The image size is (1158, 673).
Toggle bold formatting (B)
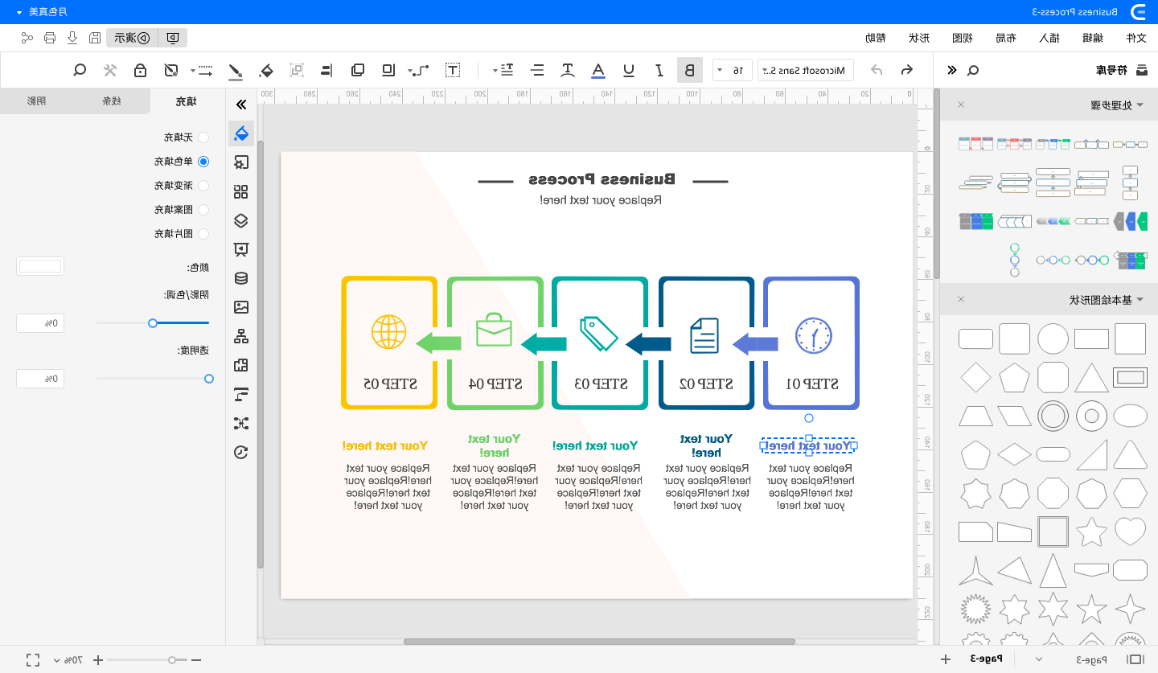click(689, 70)
